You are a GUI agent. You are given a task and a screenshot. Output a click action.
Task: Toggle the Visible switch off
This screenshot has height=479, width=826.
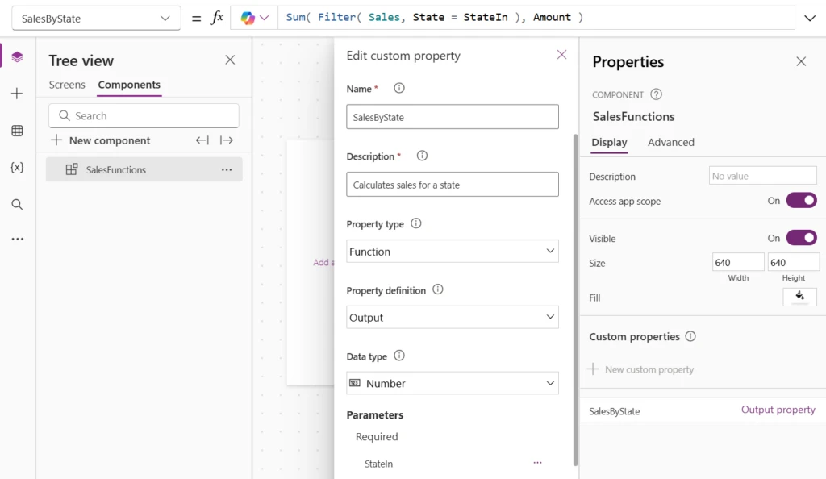pos(801,238)
